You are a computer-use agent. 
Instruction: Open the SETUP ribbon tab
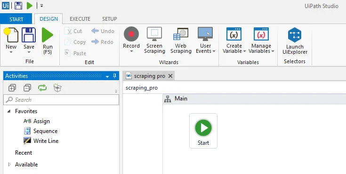pos(109,19)
